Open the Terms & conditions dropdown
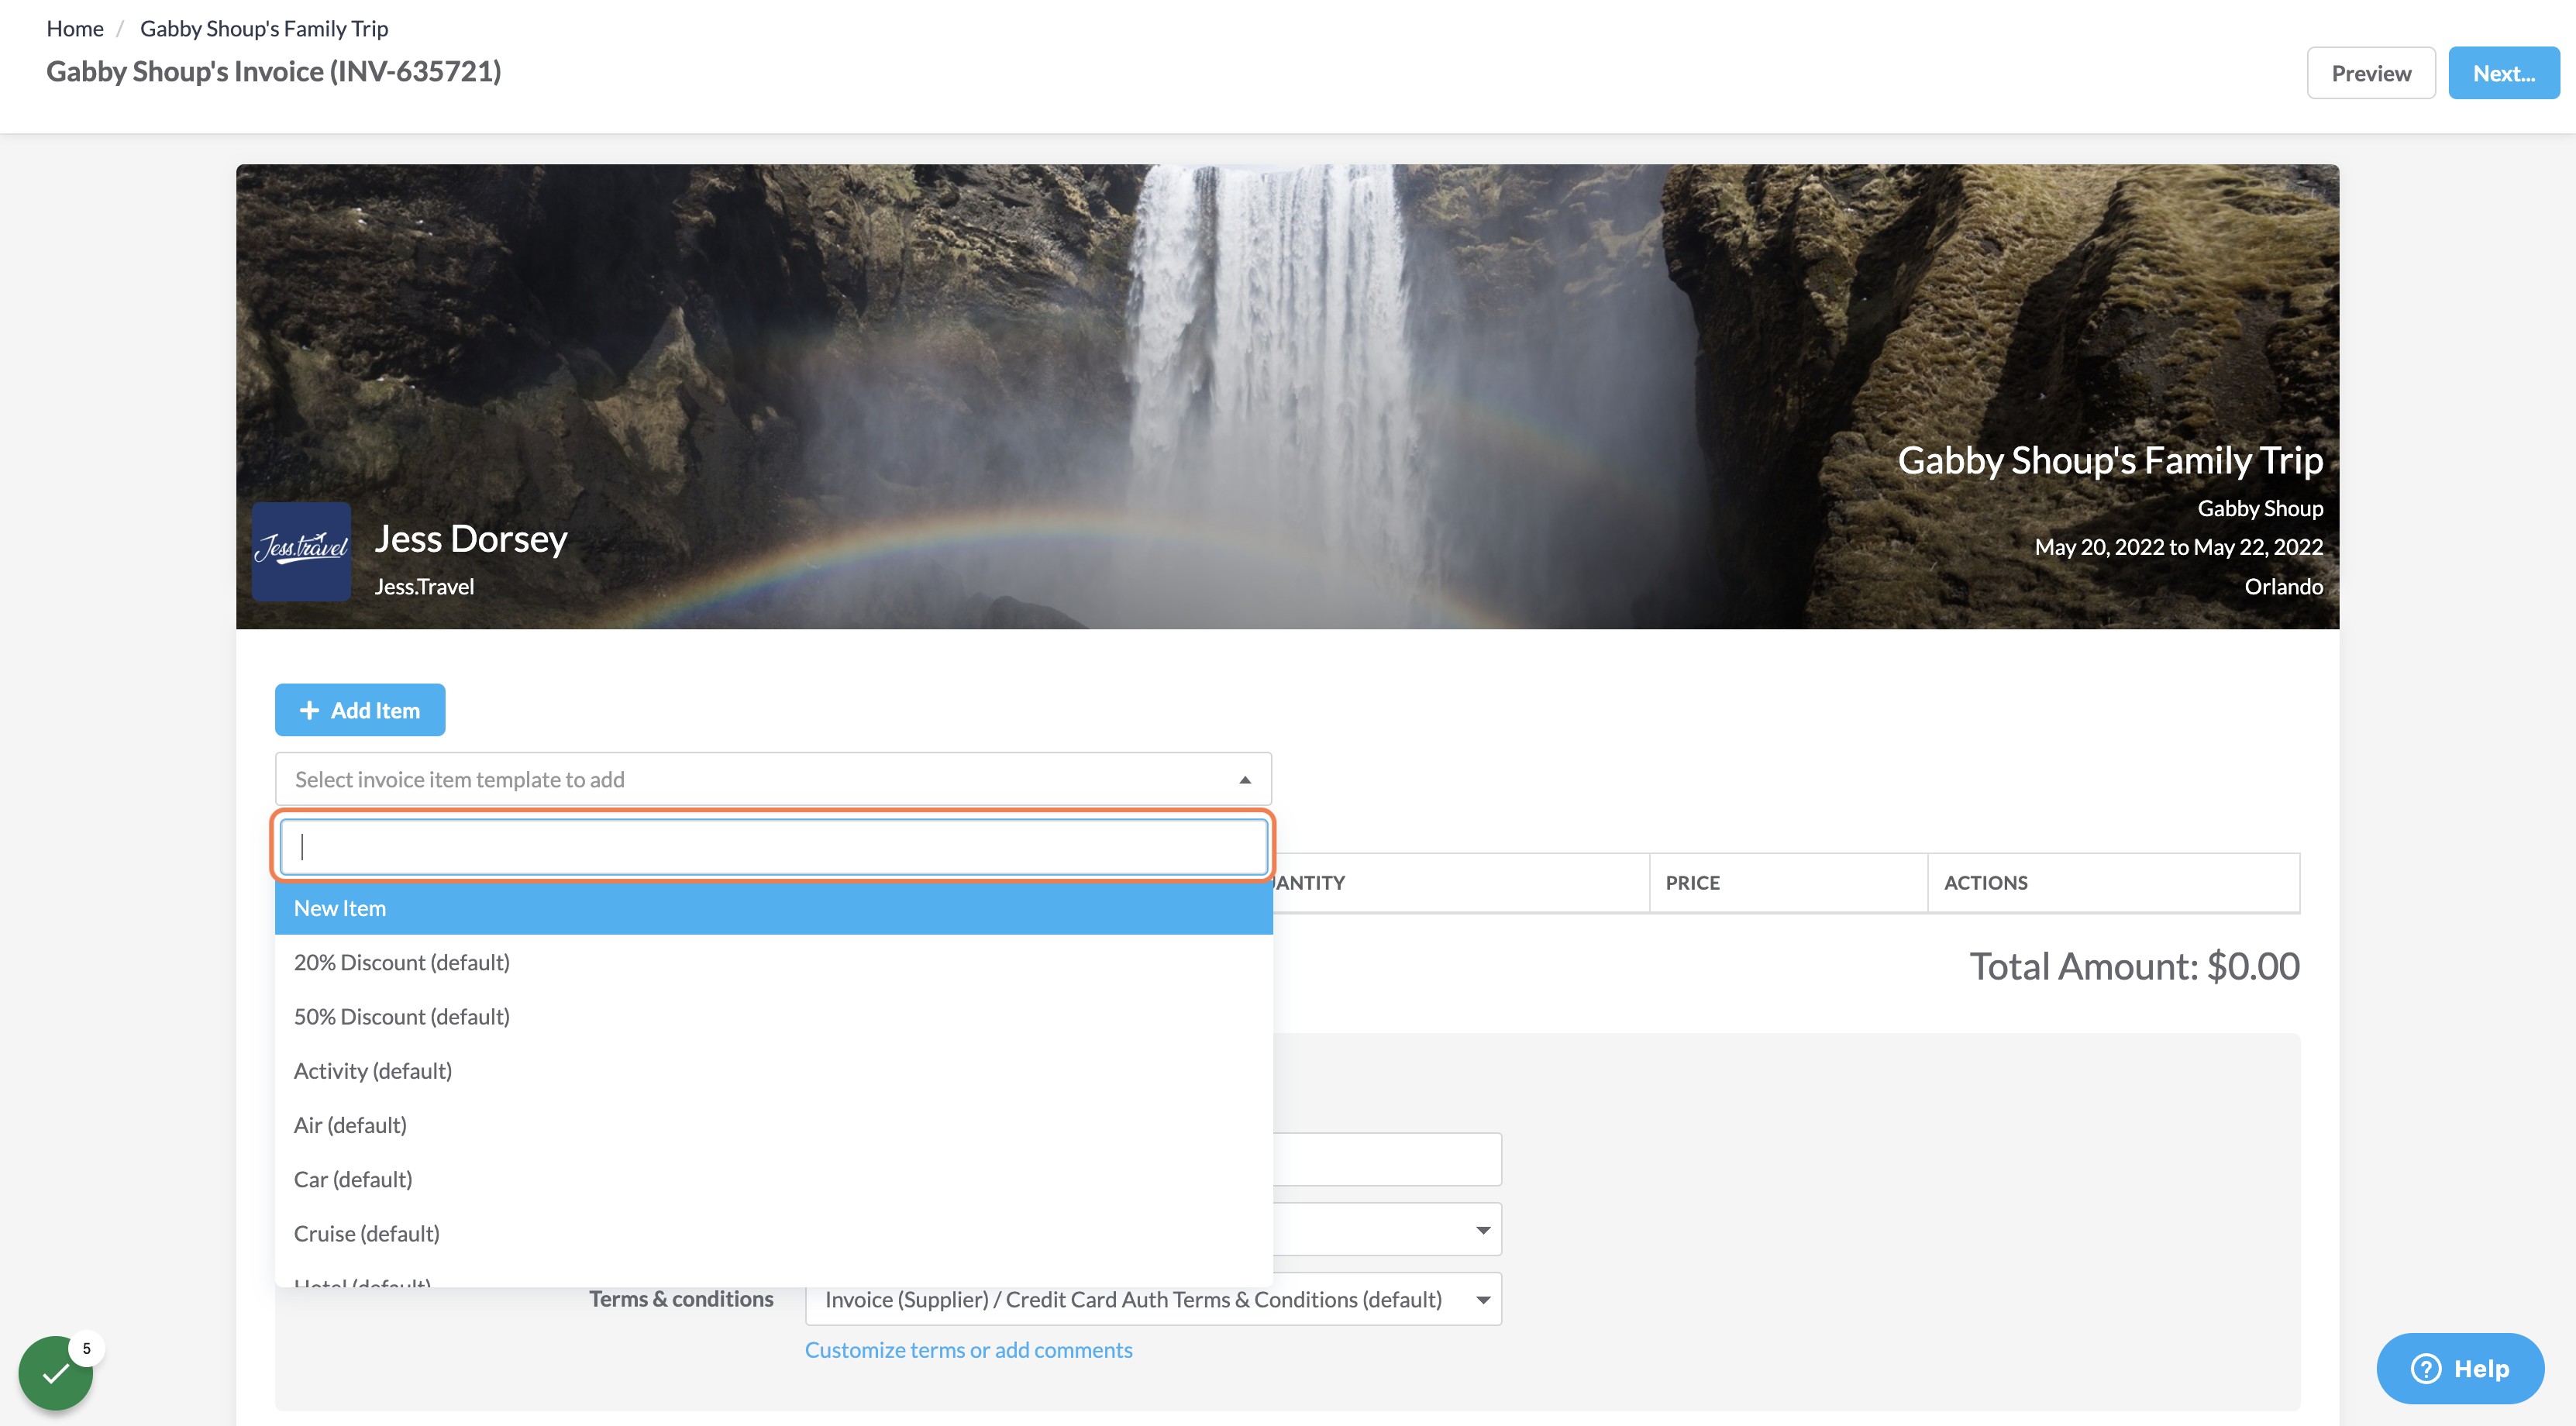This screenshot has width=2576, height=1426. coord(1153,1299)
